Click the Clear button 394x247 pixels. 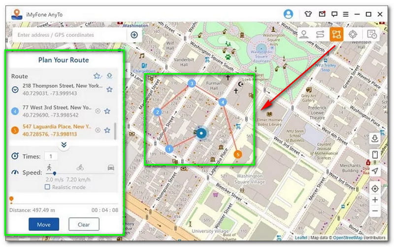(x=84, y=224)
